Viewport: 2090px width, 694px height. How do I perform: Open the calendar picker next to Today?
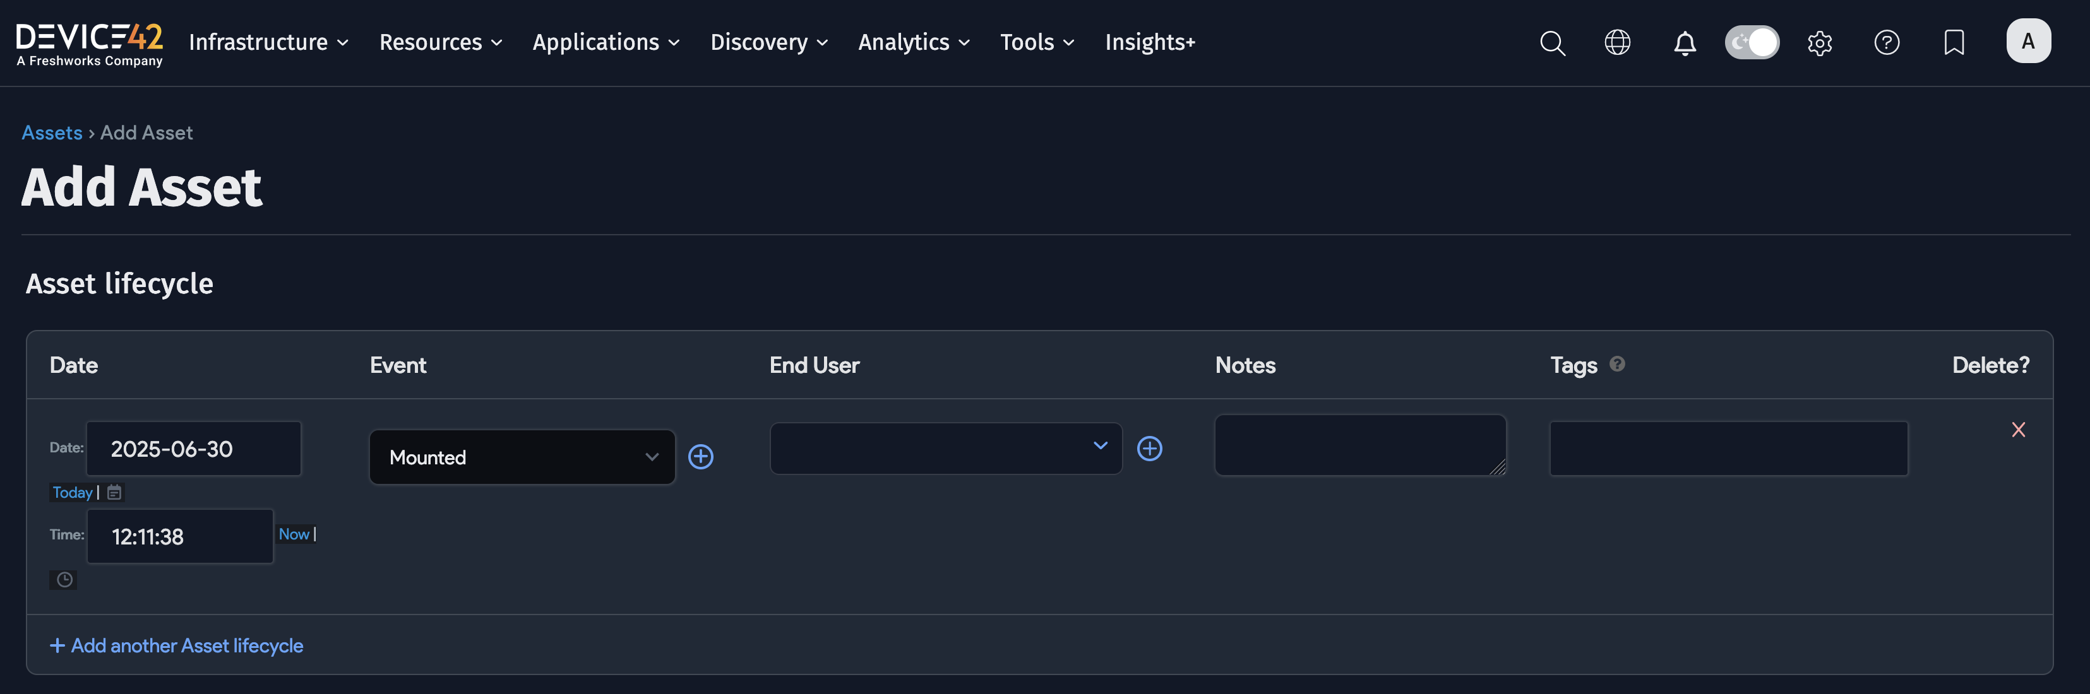(114, 491)
